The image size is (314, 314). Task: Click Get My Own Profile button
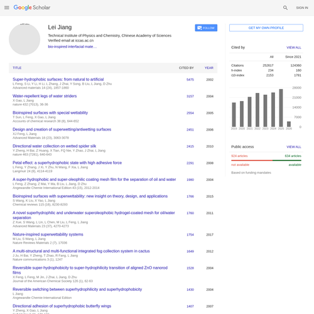click(x=266, y=28)
